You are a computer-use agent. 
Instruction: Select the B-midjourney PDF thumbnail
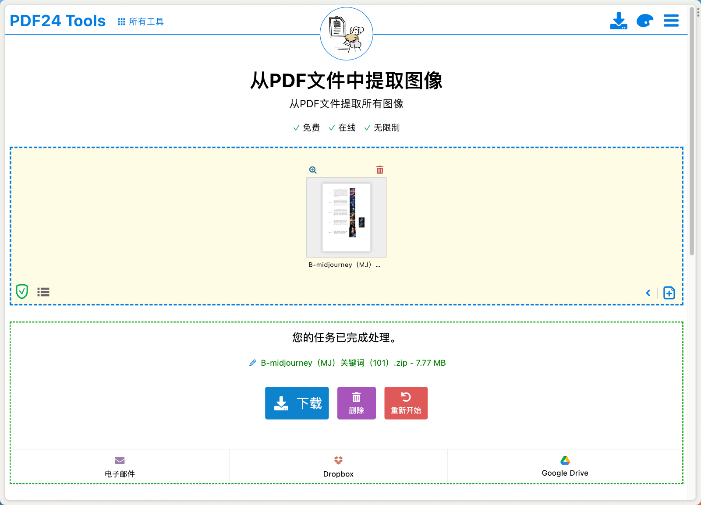(x=346, y=218)
